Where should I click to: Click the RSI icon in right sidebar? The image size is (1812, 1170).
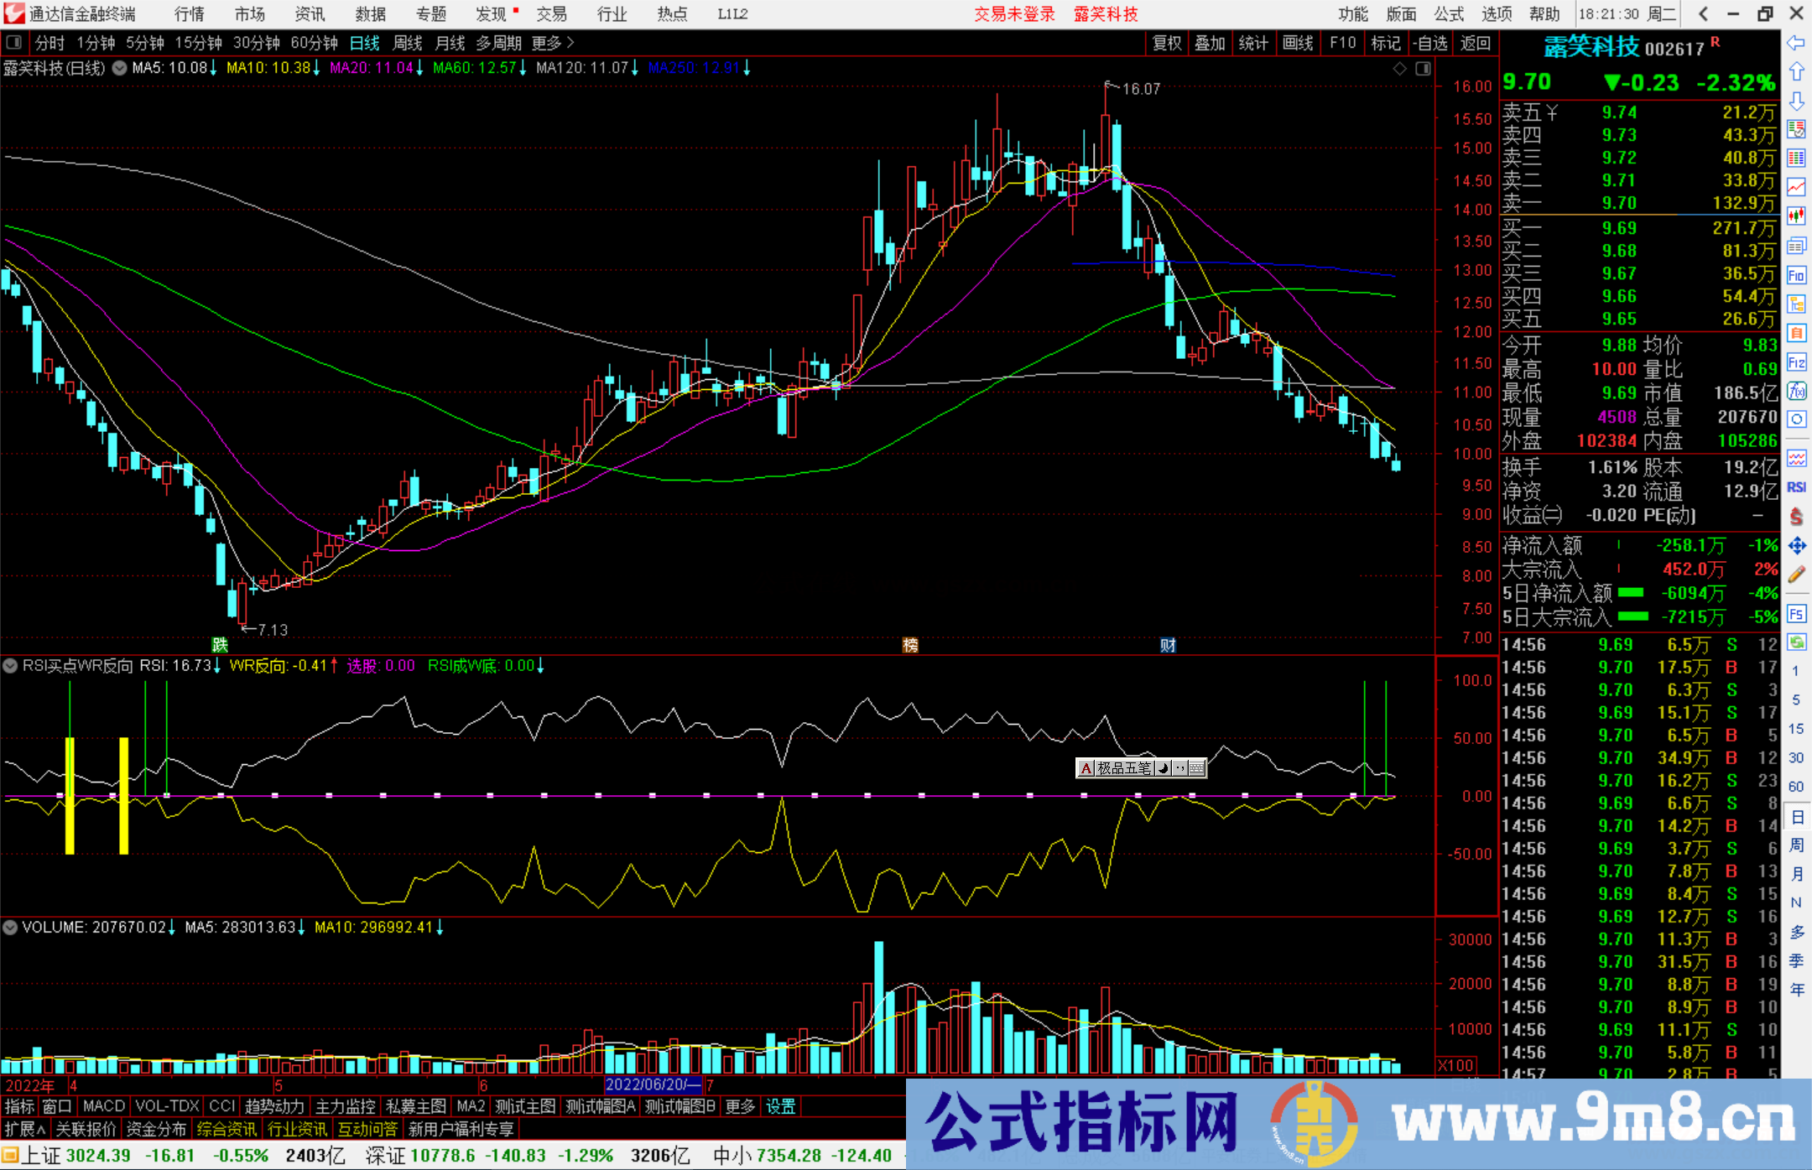(1796, 487)
